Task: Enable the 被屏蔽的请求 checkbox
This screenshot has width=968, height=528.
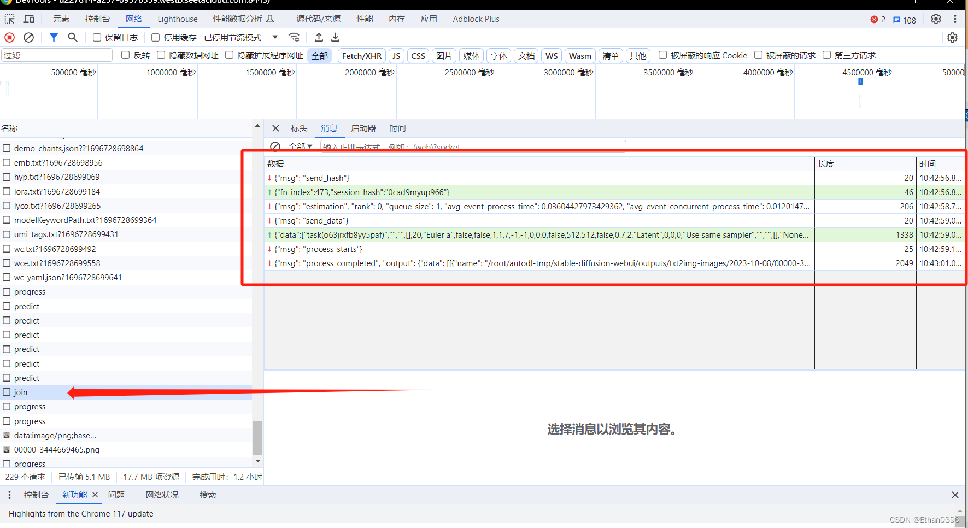Action: 758,55
